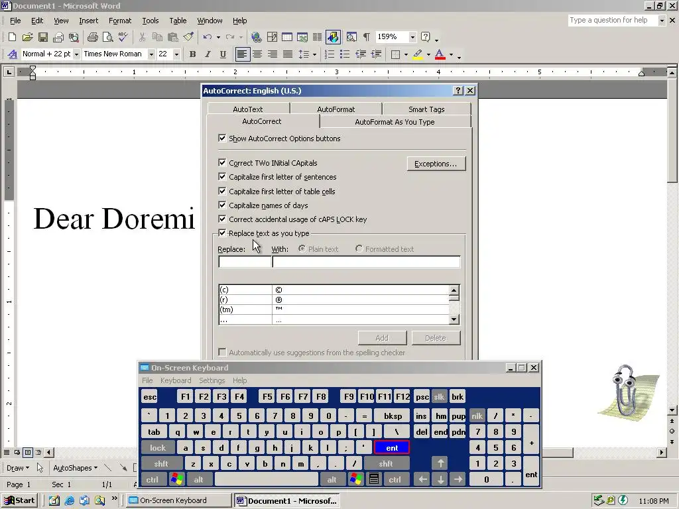Save document with floppy disk icon
679x509 pixels.
(43, 37)
